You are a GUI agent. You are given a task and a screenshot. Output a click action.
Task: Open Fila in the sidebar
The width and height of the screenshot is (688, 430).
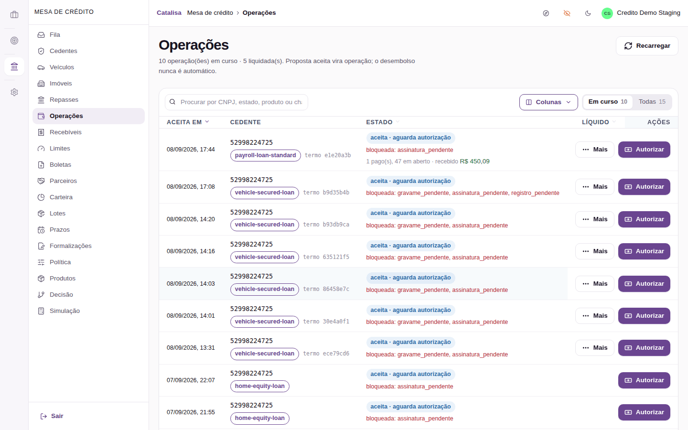pos(88,35)
